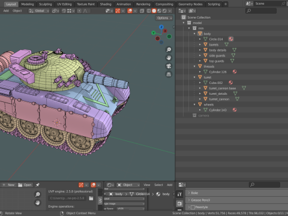Screen dimensions: 288x216
Task: Open the View menu in lower editor
Action: 147,185
